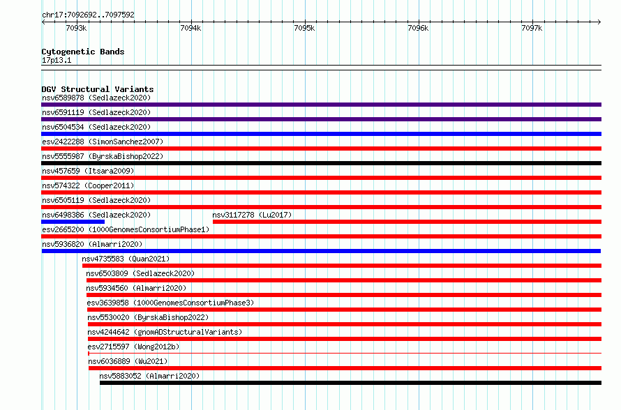Screen dimensions: 621x410
Task: Click the nsv457659 (Itsara2009) label
Action: [88, 171]
